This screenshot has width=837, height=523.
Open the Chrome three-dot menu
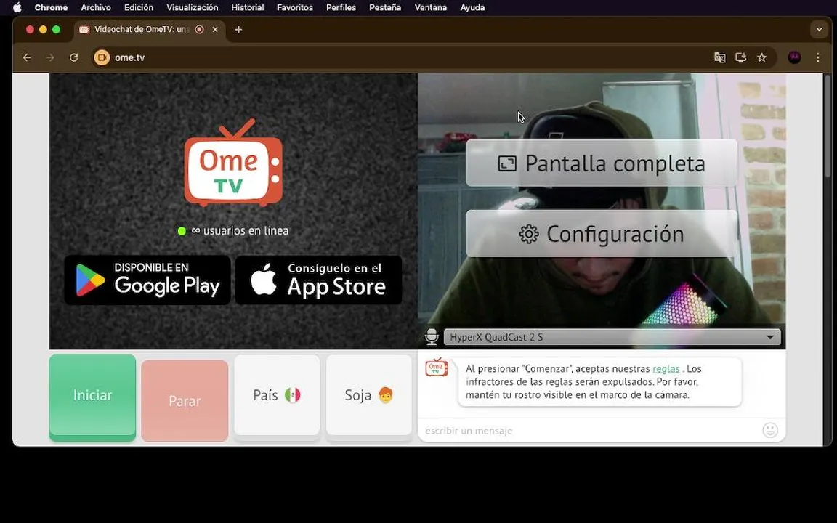[818, 57]
